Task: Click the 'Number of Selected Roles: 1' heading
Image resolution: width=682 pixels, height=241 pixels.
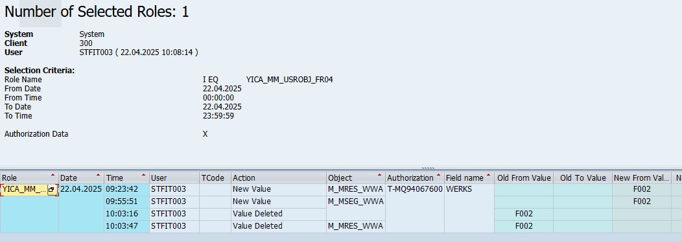Action: click(97, 12)
